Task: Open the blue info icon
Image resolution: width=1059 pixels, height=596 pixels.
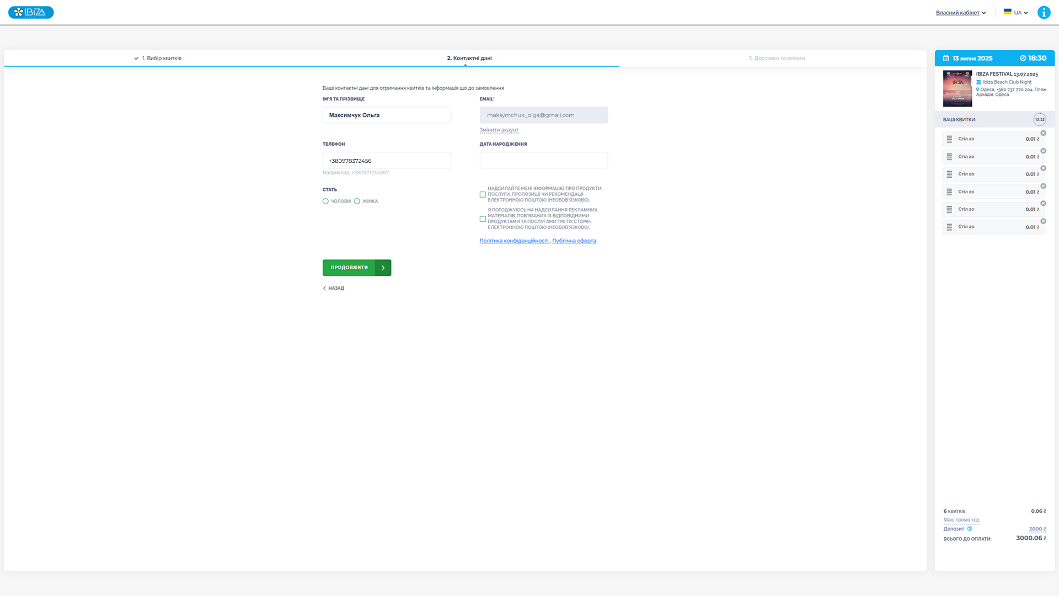Action: pyautogui.click(x=1044, y=12)
